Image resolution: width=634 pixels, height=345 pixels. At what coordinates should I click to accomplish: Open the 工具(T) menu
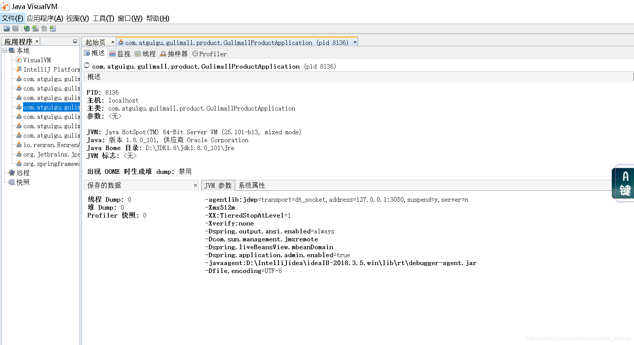pos(103,18)
